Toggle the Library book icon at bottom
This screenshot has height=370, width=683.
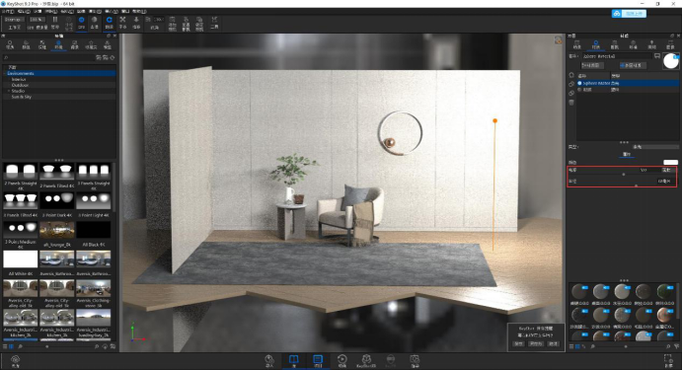(293, 359)
